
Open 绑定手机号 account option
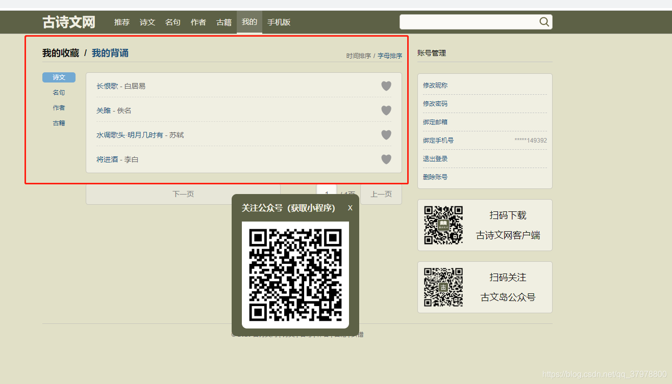point(438,141)
